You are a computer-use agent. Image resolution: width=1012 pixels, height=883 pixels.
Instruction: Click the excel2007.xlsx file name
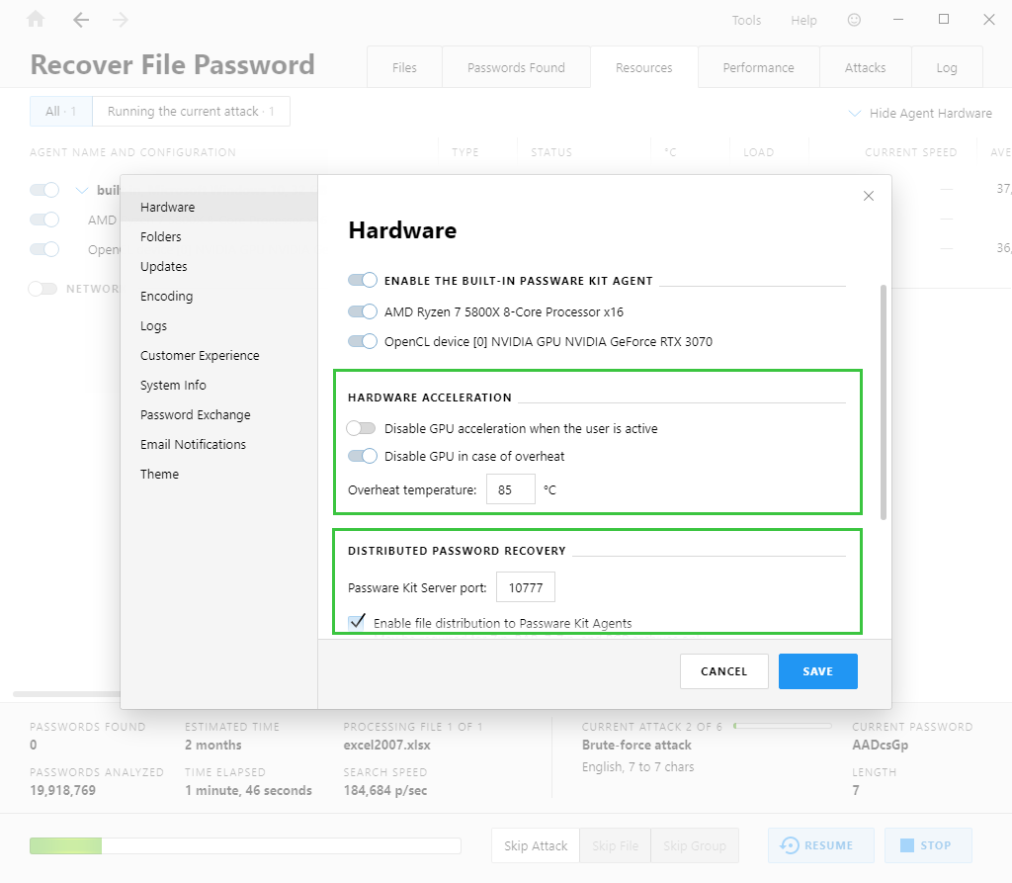click(x=386, y=745)
